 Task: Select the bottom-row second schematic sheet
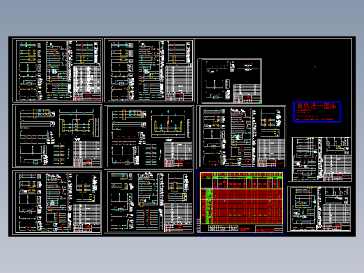pos(148,202)
